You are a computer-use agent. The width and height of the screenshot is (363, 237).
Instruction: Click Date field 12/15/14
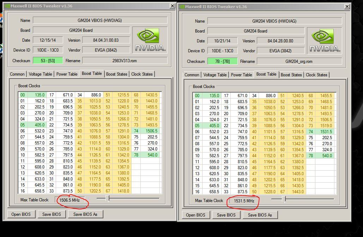[x=48, y=40]
